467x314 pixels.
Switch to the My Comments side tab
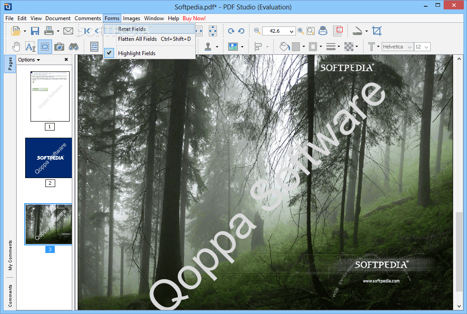[x=10, y=255]
